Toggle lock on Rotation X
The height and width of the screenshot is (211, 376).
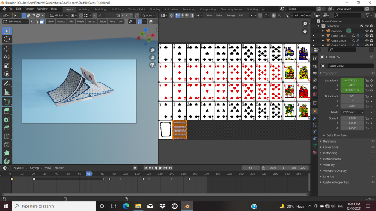point(367,96)
